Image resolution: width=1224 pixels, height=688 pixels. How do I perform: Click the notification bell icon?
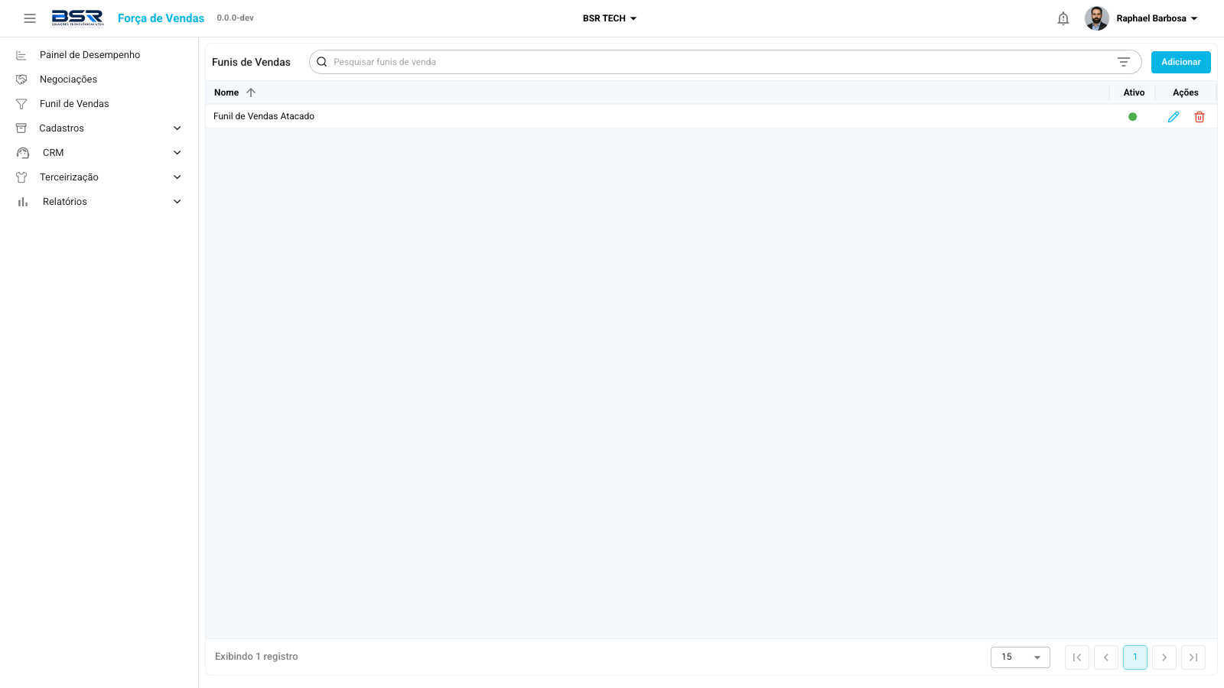(x=1063, y=18)
